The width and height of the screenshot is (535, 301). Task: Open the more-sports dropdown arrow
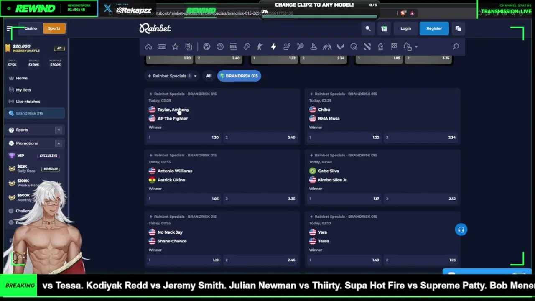click(416, 47)
